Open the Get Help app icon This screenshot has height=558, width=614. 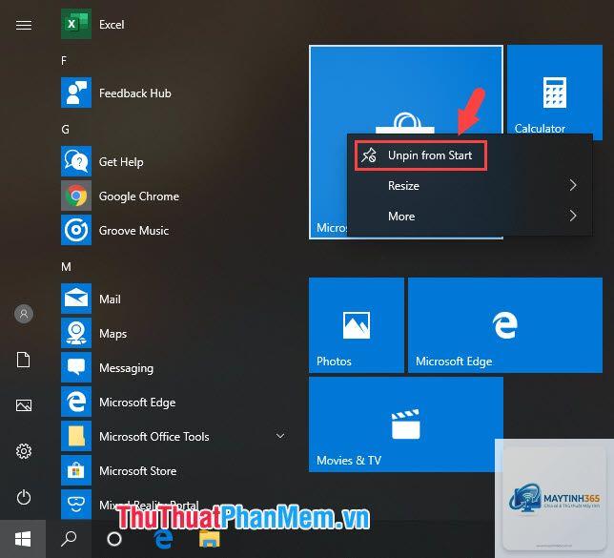point(76,161)
